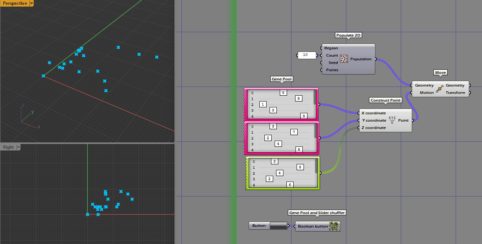
Task: Click the Construct Point XYZ icon
Action: (392, 120)
